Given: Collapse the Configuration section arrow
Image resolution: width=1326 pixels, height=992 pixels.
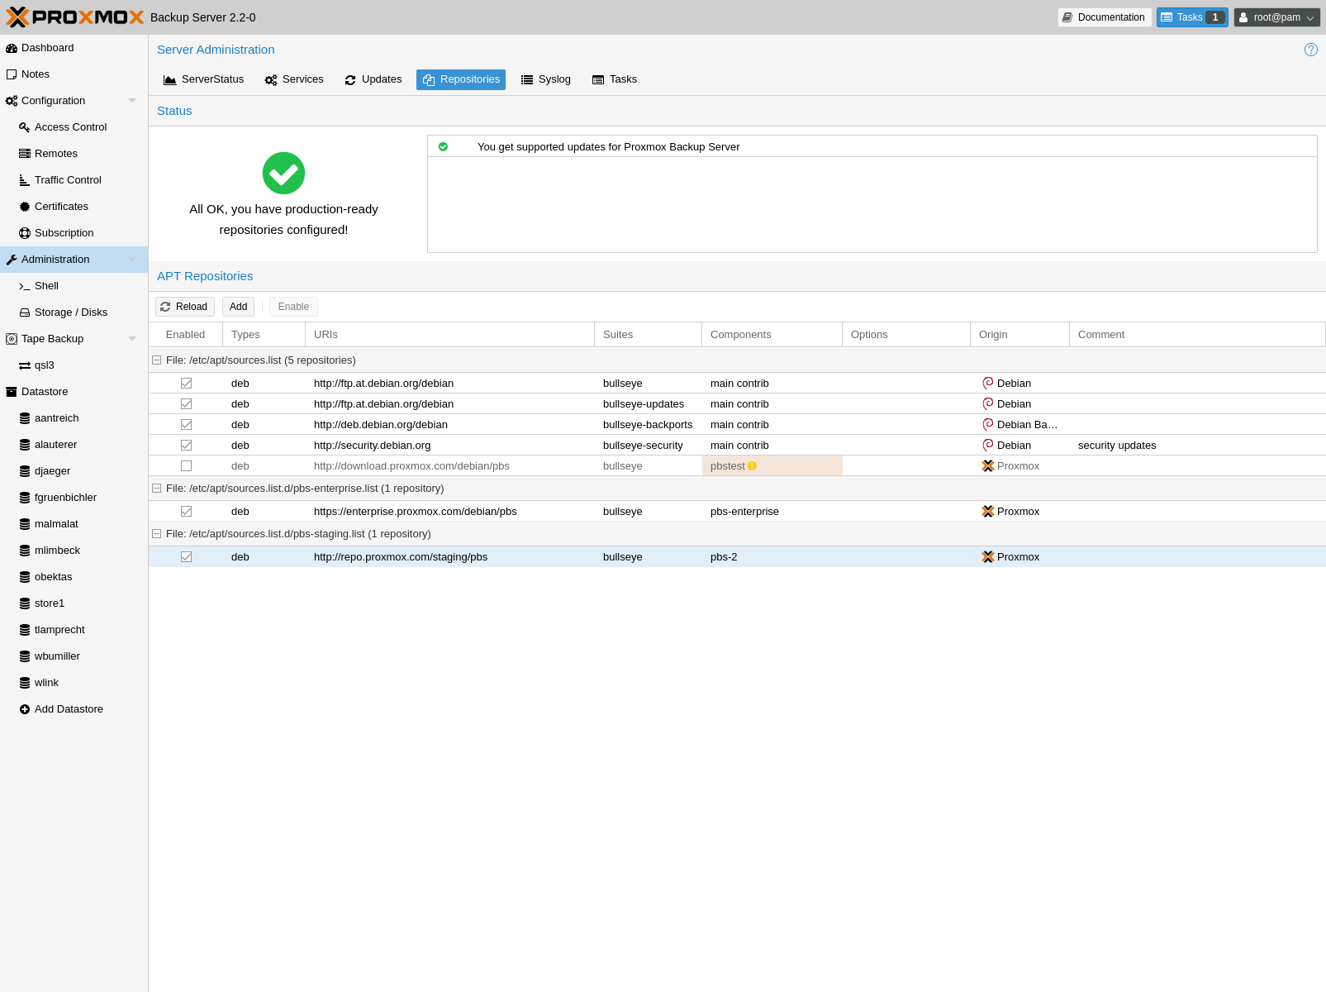Looking at the screenshot, I should tap(132, 101).
